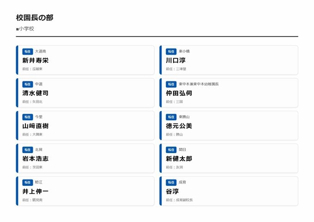Viewport: 314px width, 222px height.
Task: Click the name 新健太郎
Action: coord(179,159)
